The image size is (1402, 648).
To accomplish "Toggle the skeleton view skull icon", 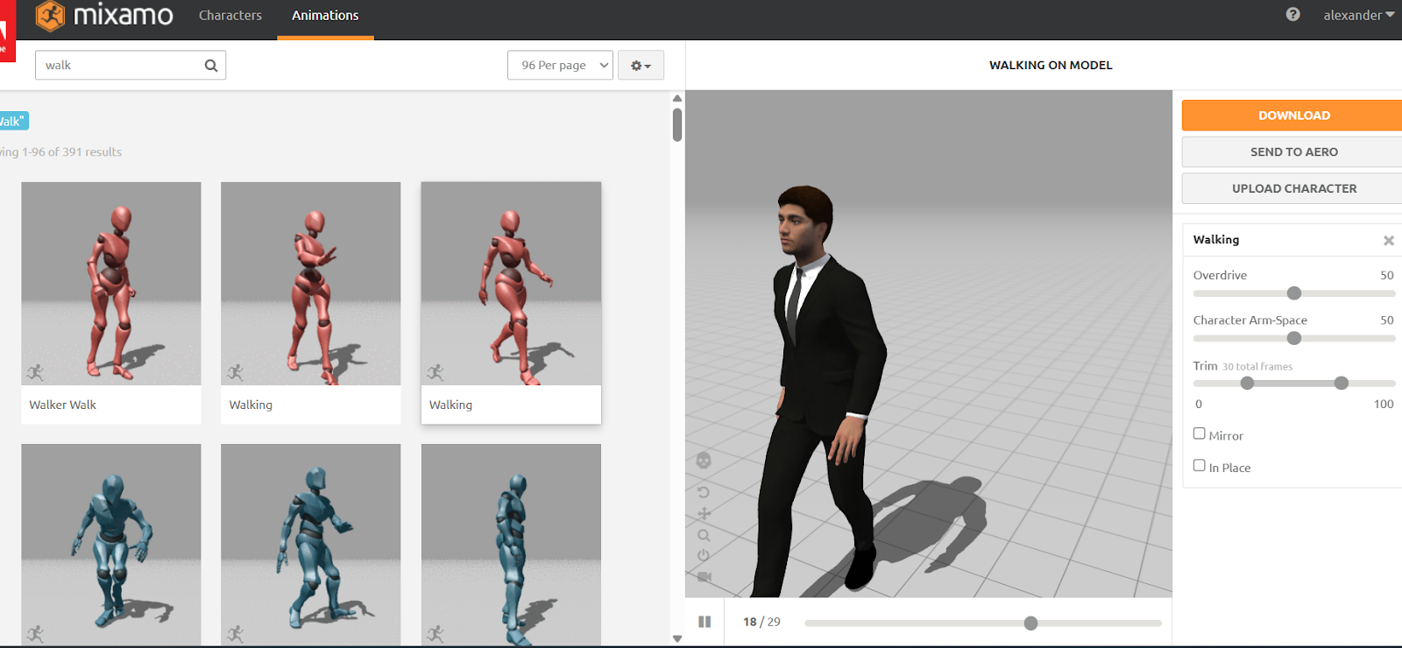I will click(x=704, y=461).
